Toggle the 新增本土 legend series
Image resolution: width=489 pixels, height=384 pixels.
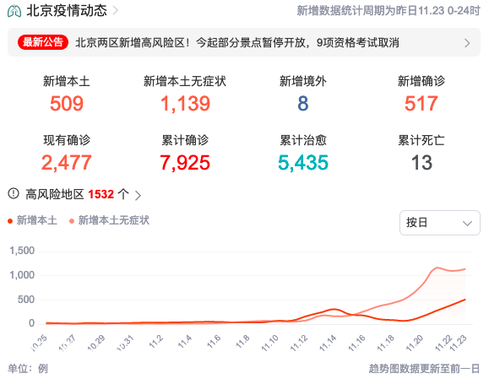32,220
